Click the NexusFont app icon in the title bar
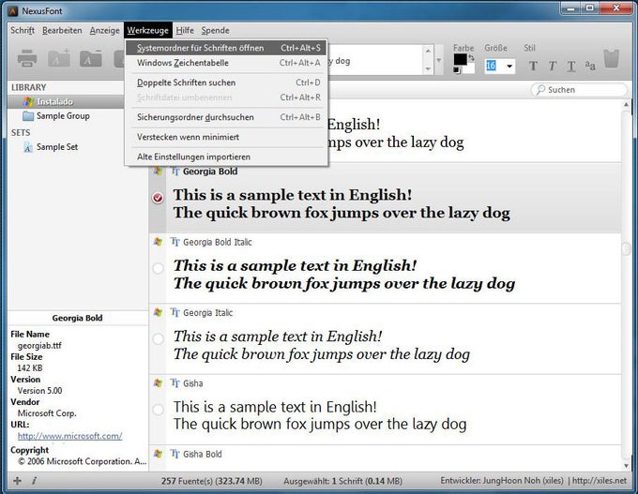This screenshot has height=494, width=638. [x=13, y=11]
